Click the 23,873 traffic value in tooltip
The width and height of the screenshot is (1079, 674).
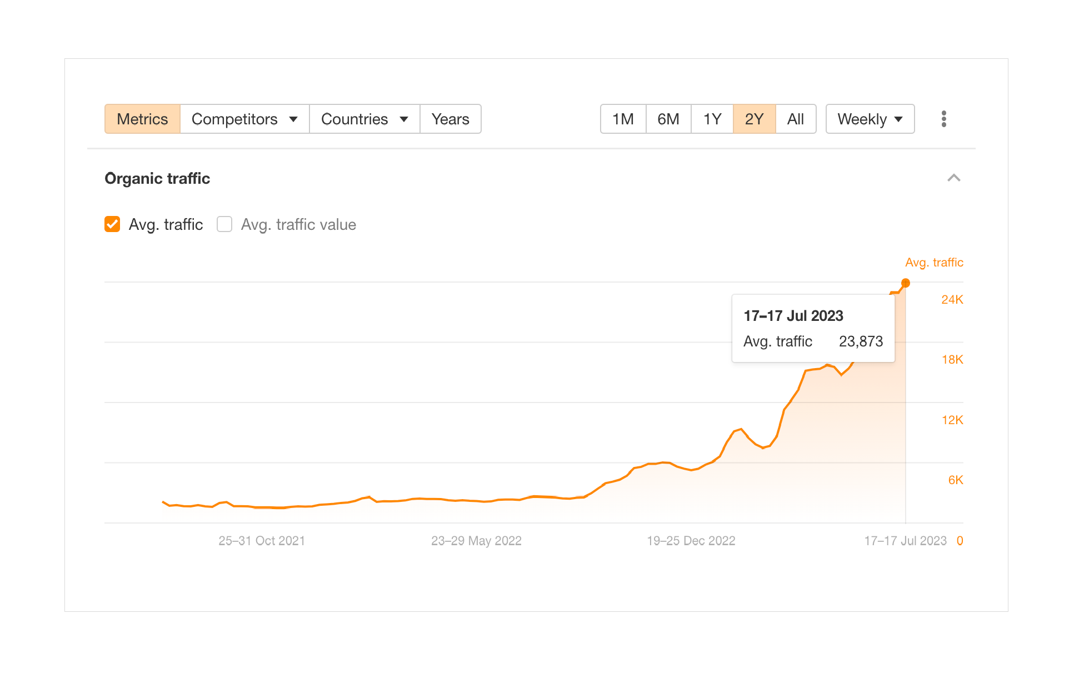coord(861,341)
